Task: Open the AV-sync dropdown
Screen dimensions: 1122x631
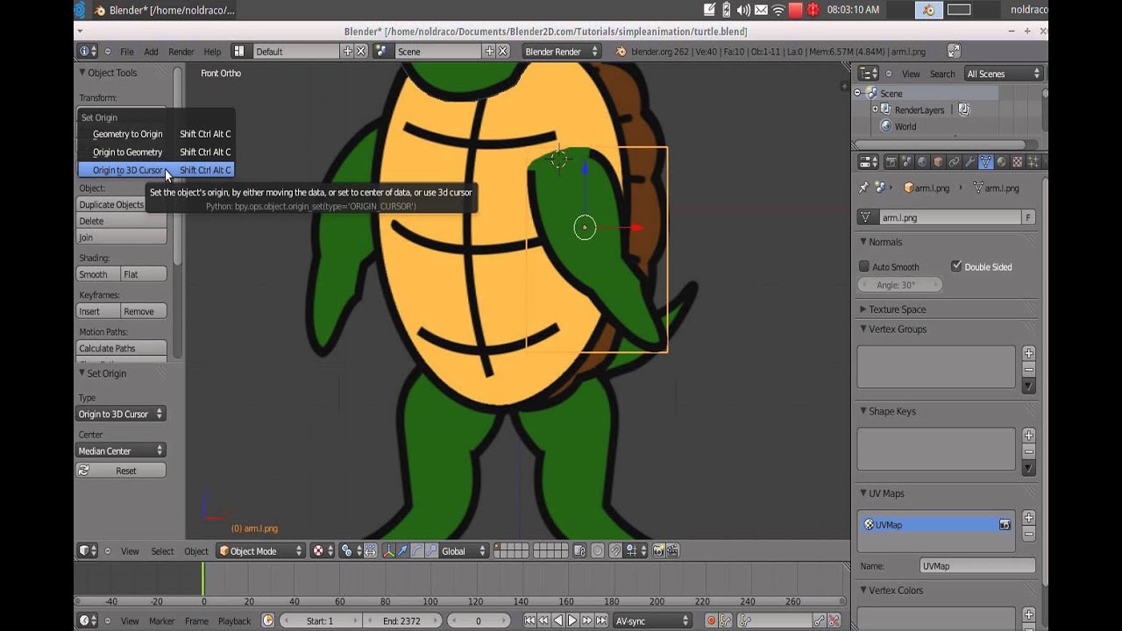Action: [652, 620]
